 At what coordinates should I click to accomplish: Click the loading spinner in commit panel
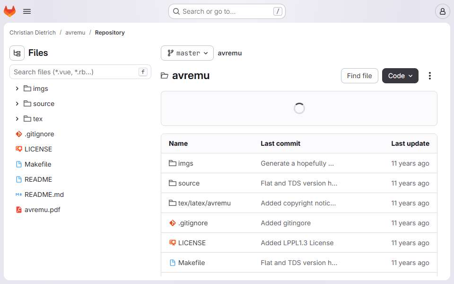(x=299, y=108)
